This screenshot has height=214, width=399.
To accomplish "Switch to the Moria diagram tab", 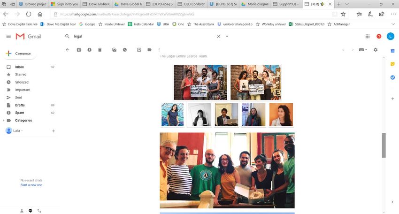I will (x=255, y=4).
